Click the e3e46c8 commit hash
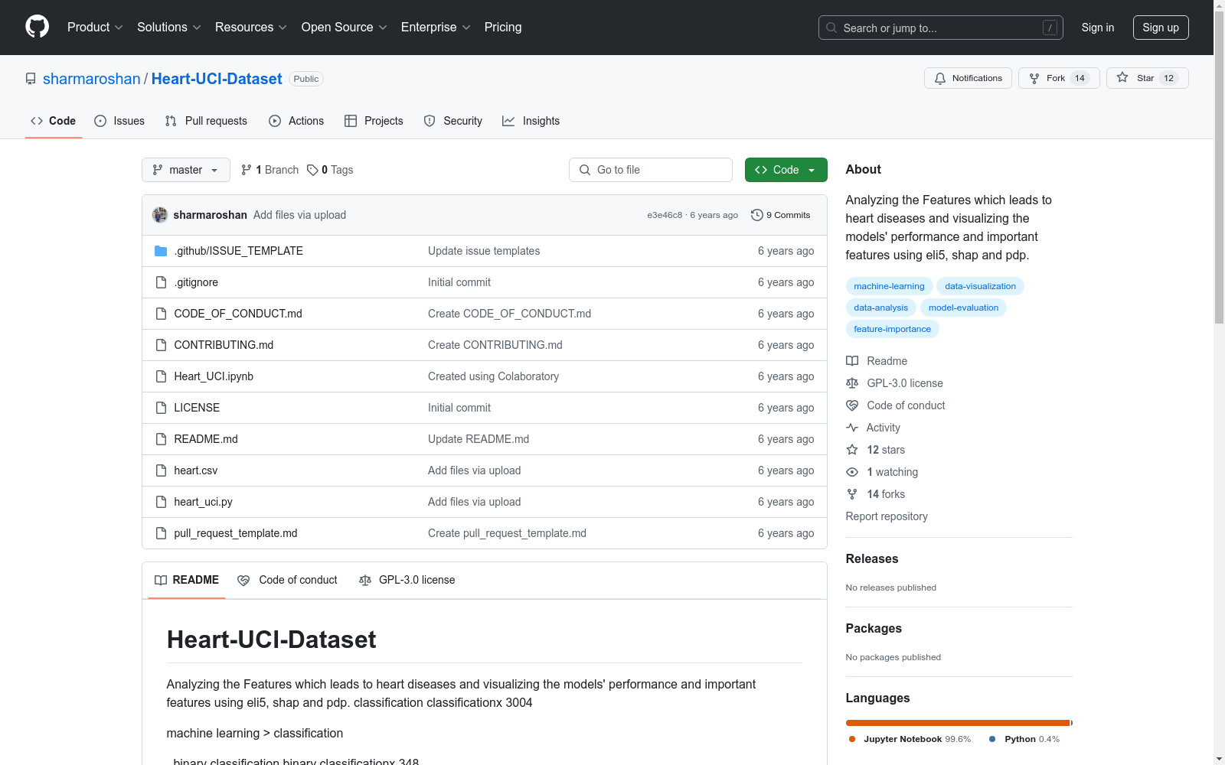Screen dimensions: 1225x765 665,215
